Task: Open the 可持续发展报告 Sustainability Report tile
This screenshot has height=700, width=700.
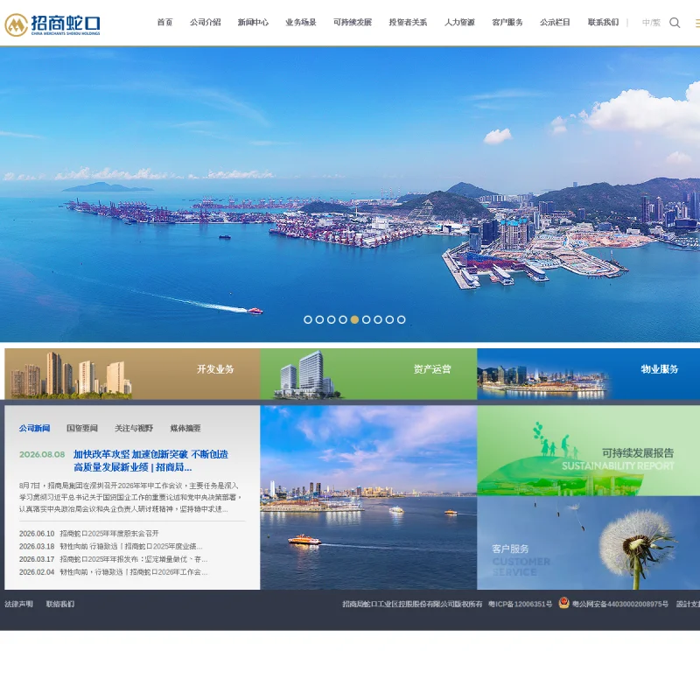Action: pyautogui.click(x=588, y=451)
